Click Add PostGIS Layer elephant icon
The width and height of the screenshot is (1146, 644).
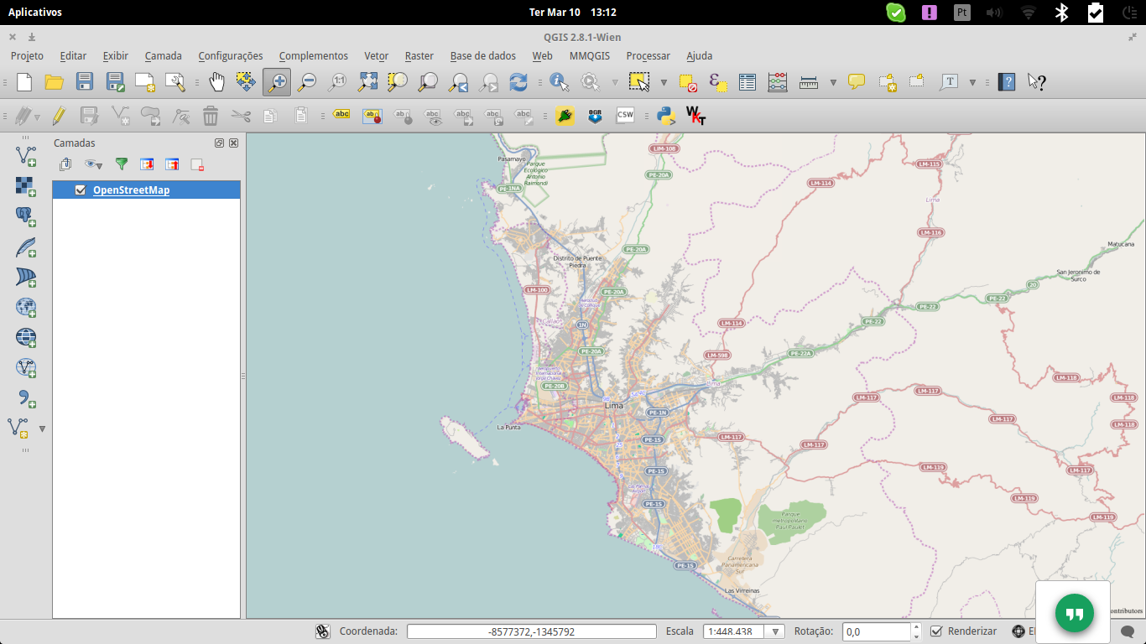pos(25,218)
